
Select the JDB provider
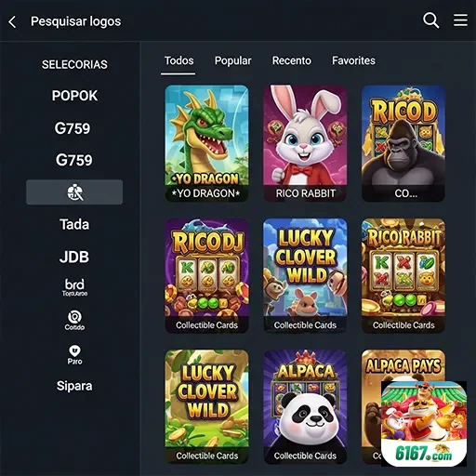coord(74,257)
